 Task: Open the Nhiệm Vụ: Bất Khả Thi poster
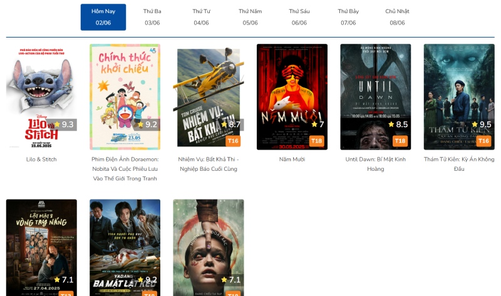click(x=209, y=97)
